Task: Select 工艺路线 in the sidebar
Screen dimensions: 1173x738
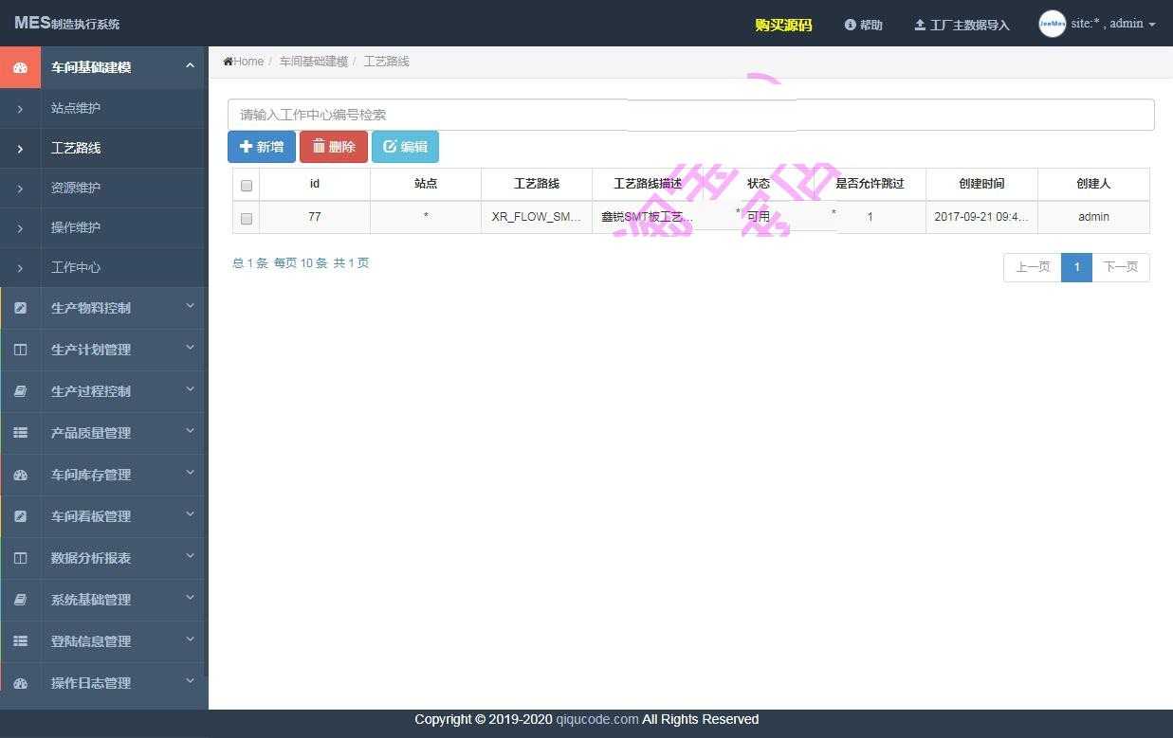Action: tap(76, 148)
